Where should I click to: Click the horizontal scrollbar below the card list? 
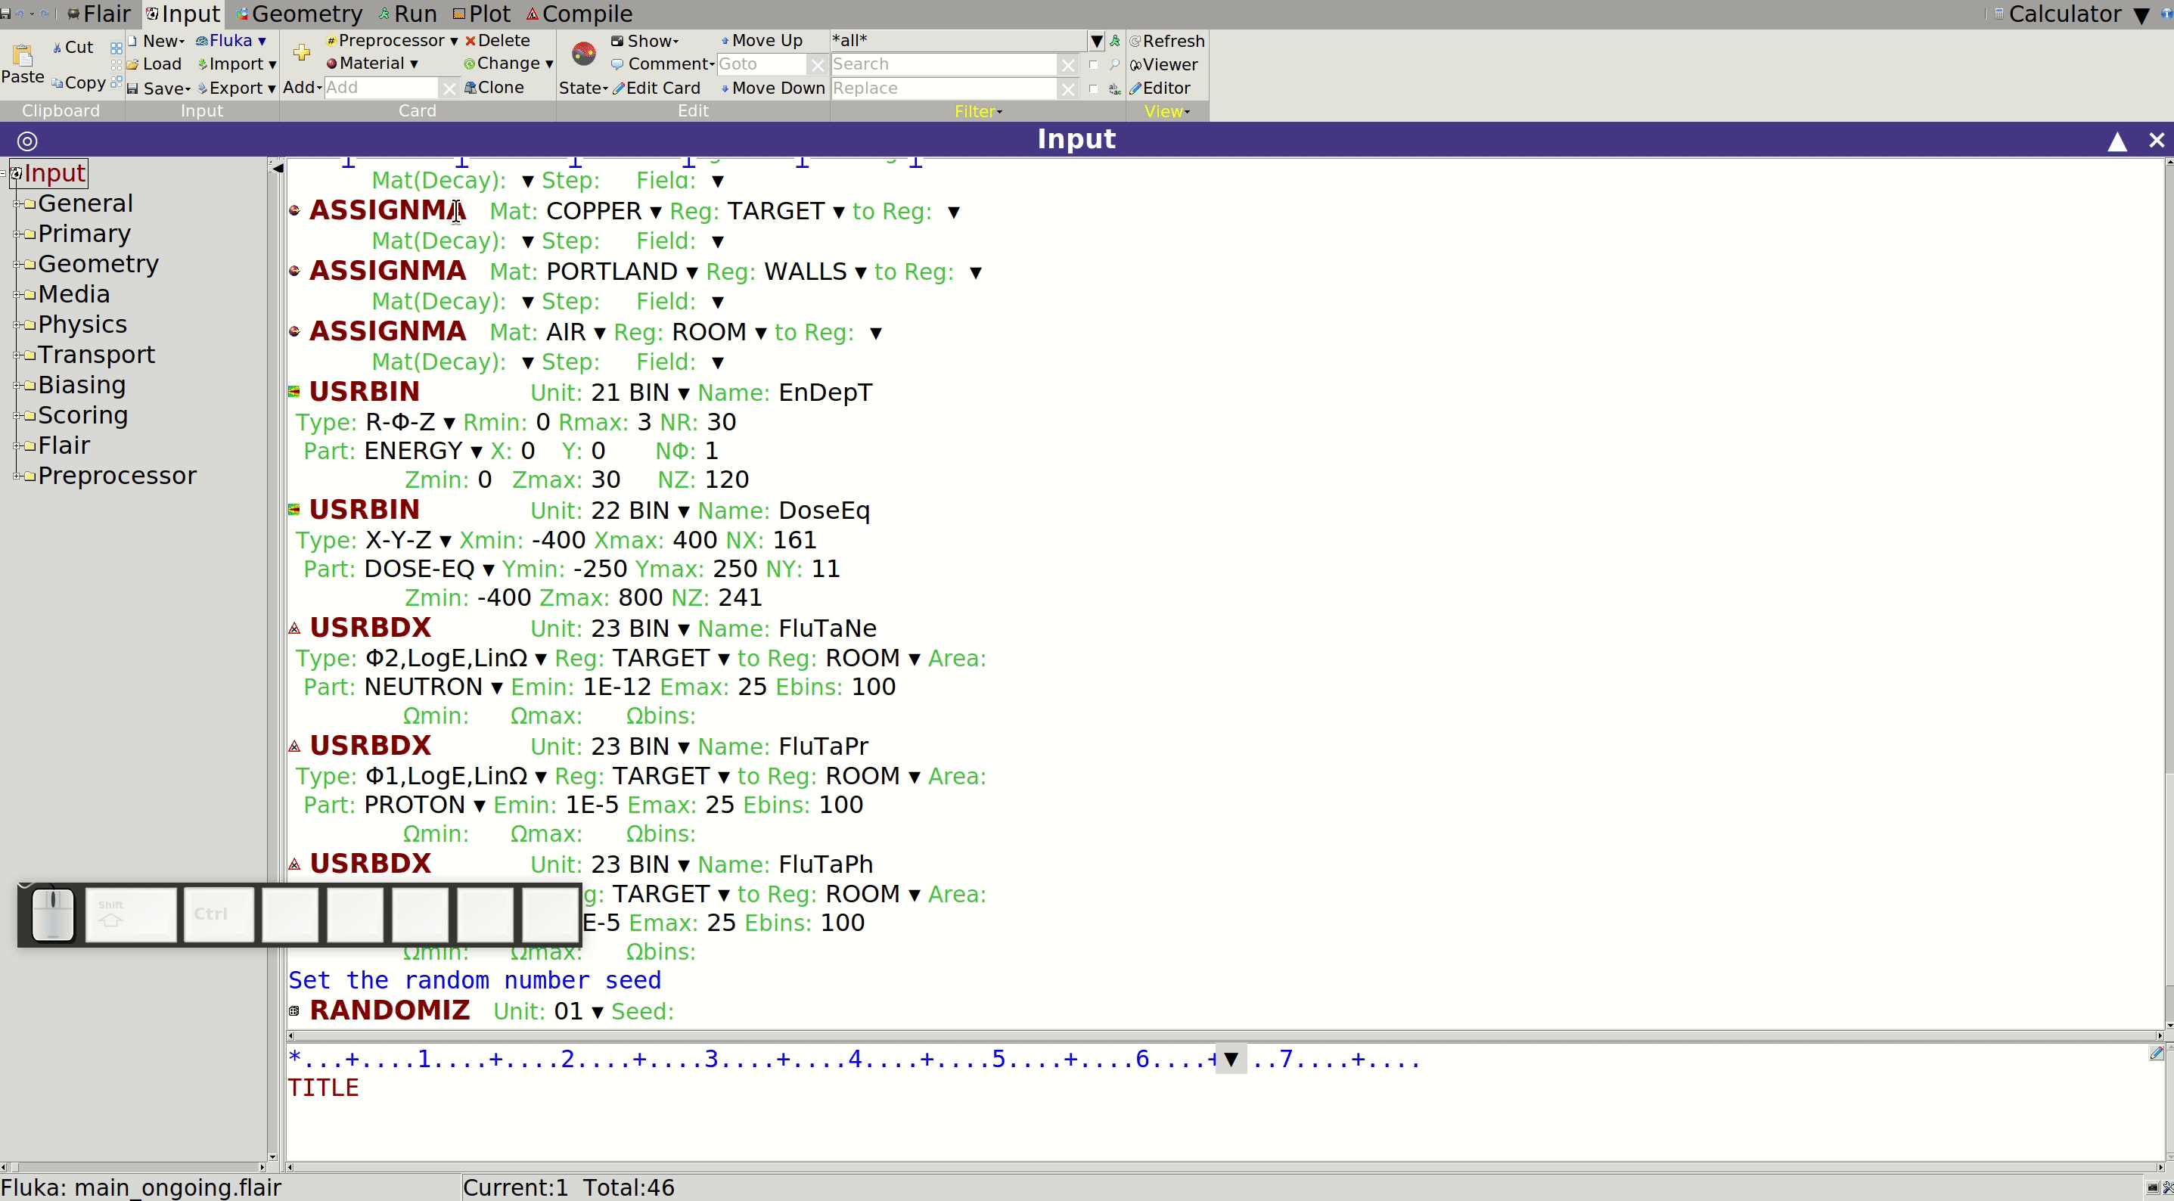pyautogui.click(x=1224, y=1035)
